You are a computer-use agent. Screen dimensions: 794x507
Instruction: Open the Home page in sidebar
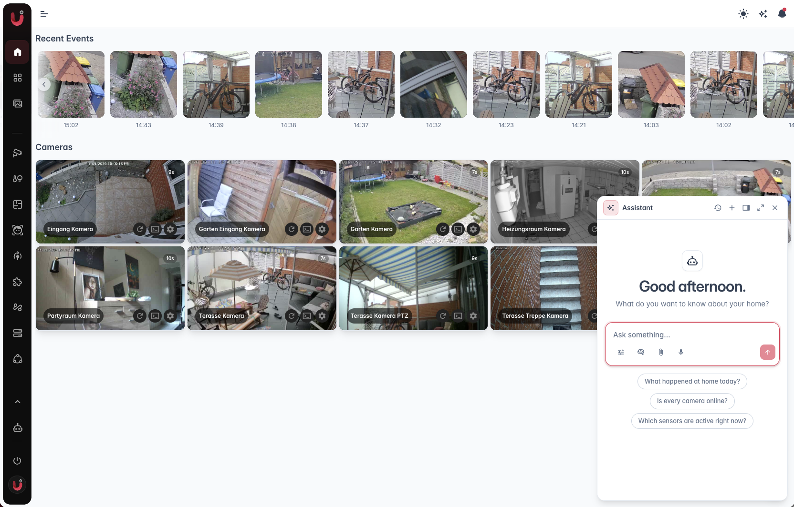coord(18,52)
